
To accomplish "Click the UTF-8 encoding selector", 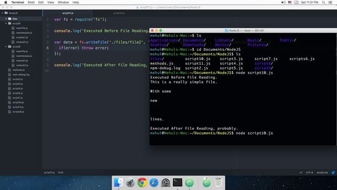I will (x=310, y=173).
